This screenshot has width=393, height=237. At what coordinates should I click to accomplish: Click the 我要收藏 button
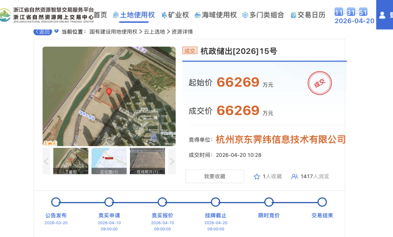214,176
